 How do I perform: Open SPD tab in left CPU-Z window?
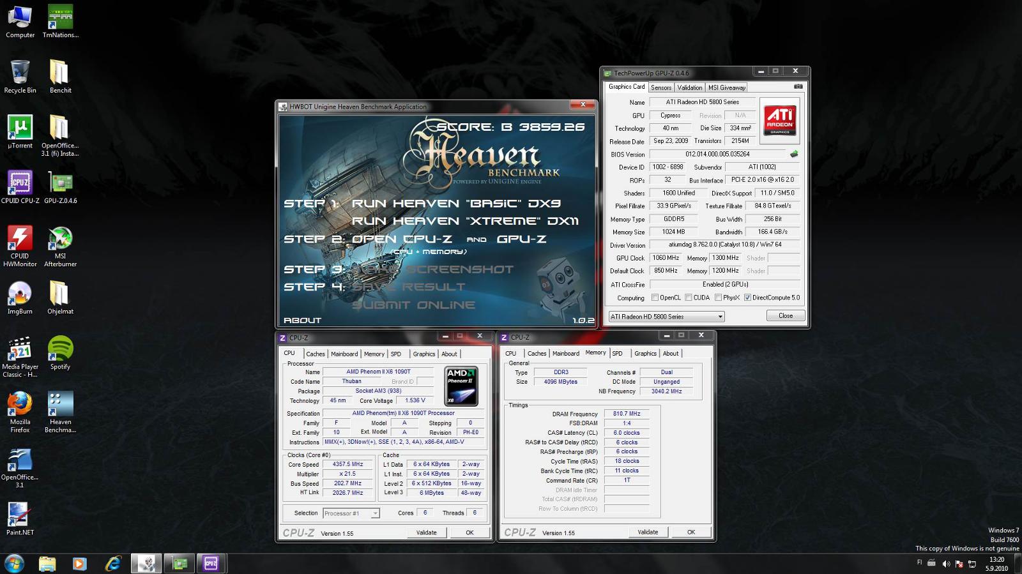[396, 354]
